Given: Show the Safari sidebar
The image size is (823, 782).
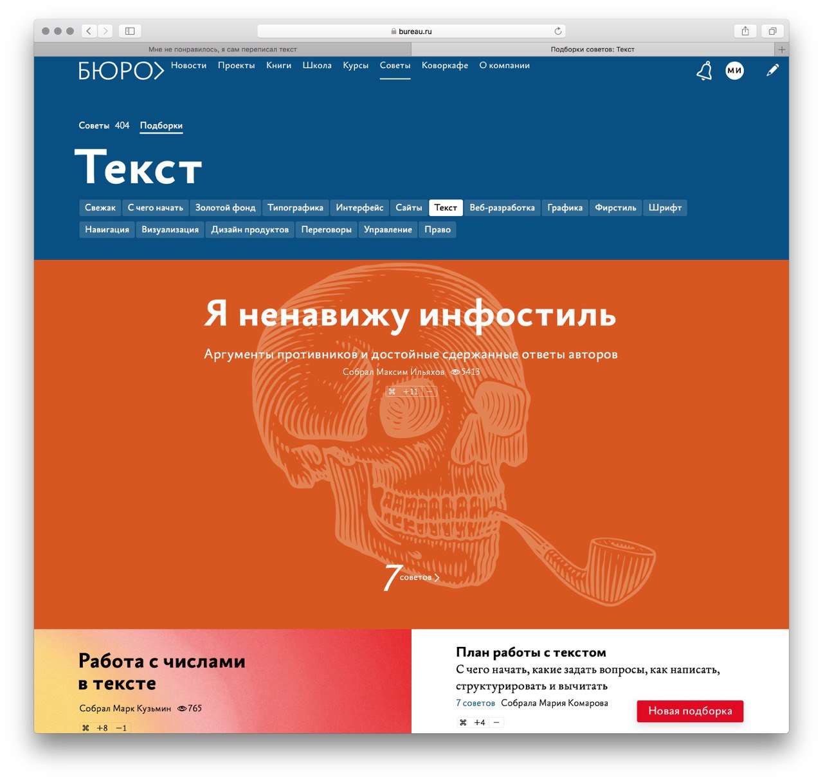Looking at the screenshot, I should 129,31.
